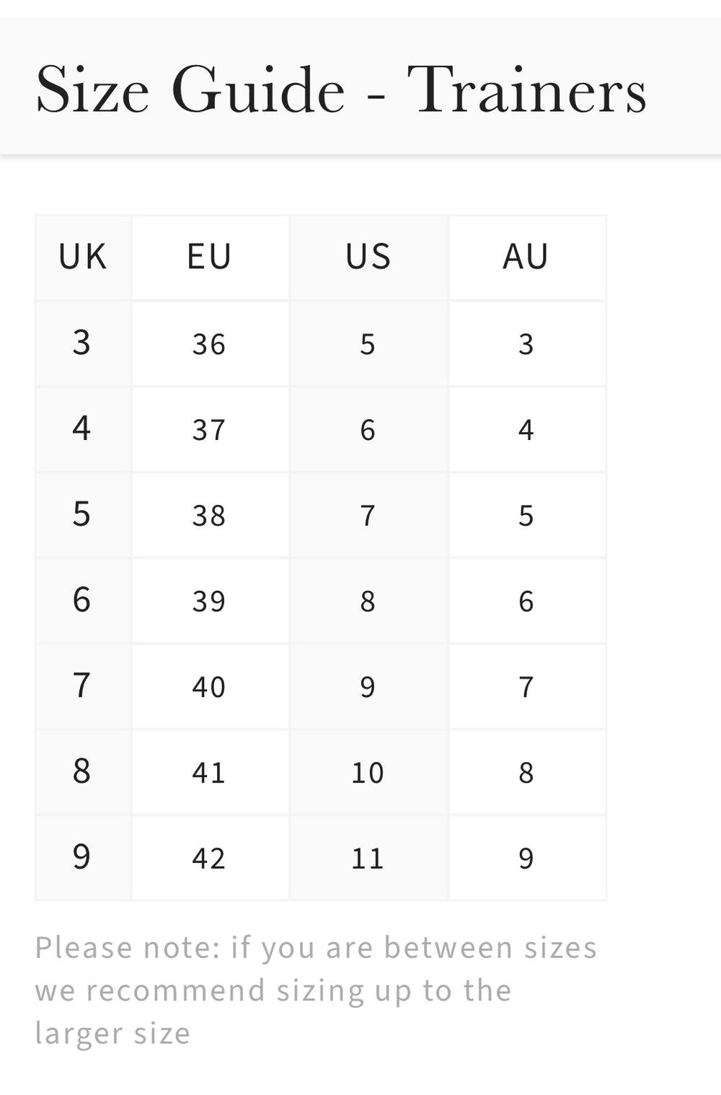Click EU size 42 cell

[x=210, y=858]
